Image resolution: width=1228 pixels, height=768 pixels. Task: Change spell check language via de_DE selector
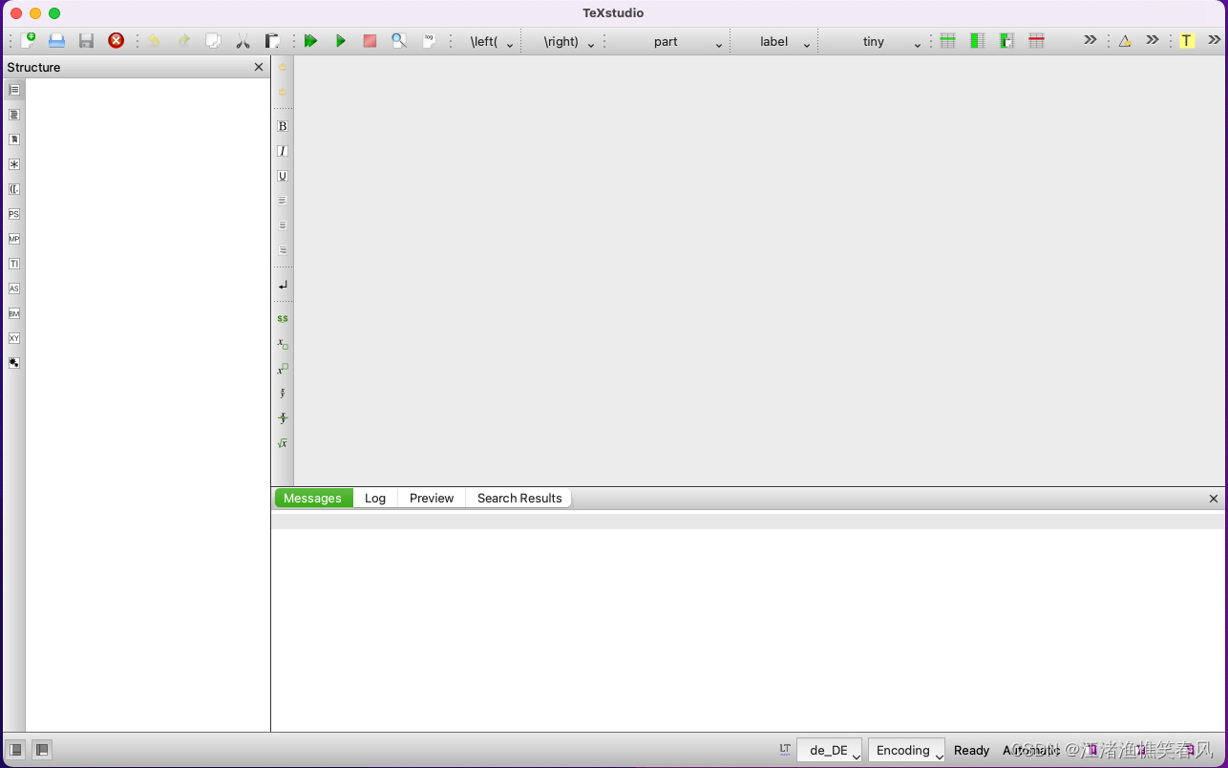[x=829, y=750]
